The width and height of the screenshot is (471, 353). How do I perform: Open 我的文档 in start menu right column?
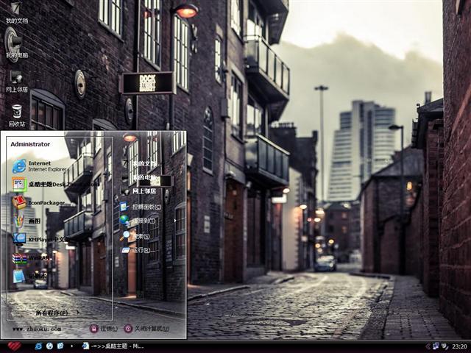139,164
